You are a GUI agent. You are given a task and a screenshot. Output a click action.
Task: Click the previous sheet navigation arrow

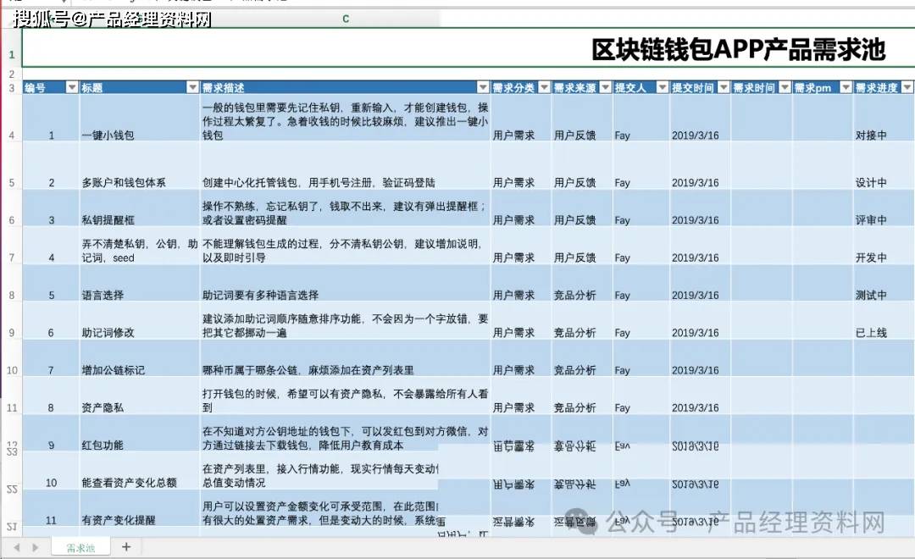click(16, 548)
